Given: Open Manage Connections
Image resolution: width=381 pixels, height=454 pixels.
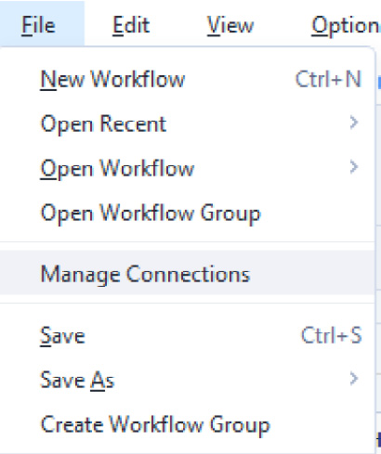Looking at the screenshot, I should (187, 273).
